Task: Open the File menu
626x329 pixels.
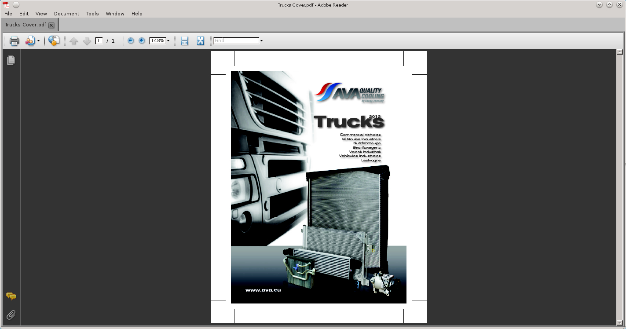Action: point(8,14)
